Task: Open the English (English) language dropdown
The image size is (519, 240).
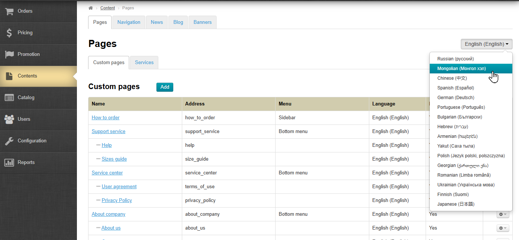Action: coord(486,44)
